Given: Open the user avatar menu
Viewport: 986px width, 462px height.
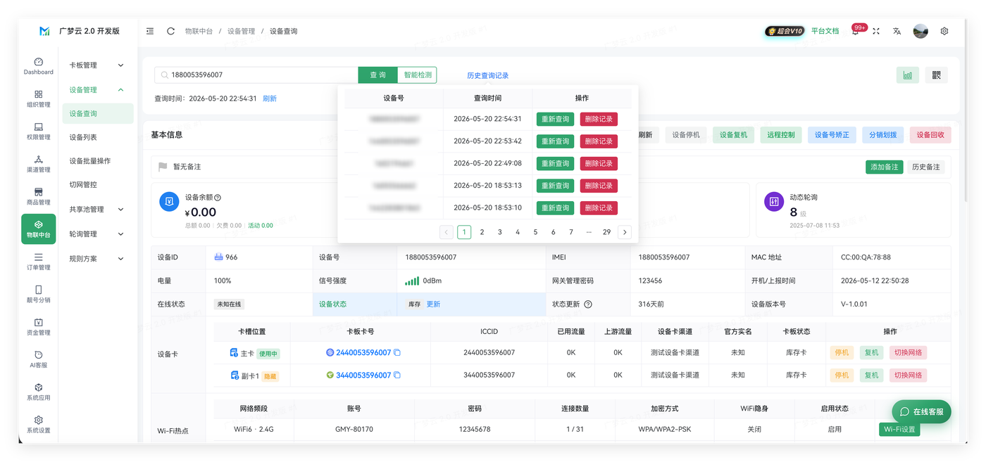Looking at the screenshot, I should tap(921, 31).
